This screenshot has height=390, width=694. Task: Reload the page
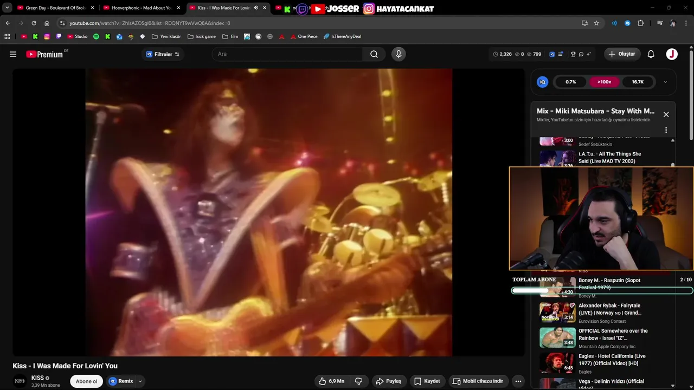[x=34, y=23]
